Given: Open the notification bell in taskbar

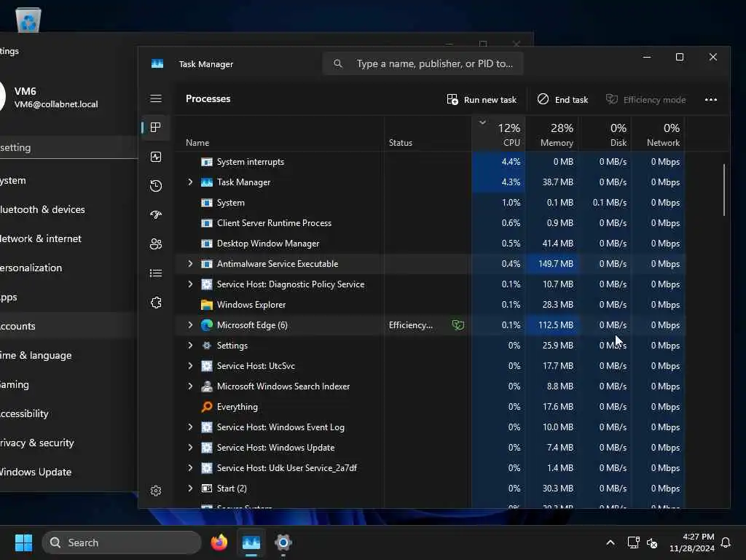Looking at the screenshot, I should [x=726, y=542].
